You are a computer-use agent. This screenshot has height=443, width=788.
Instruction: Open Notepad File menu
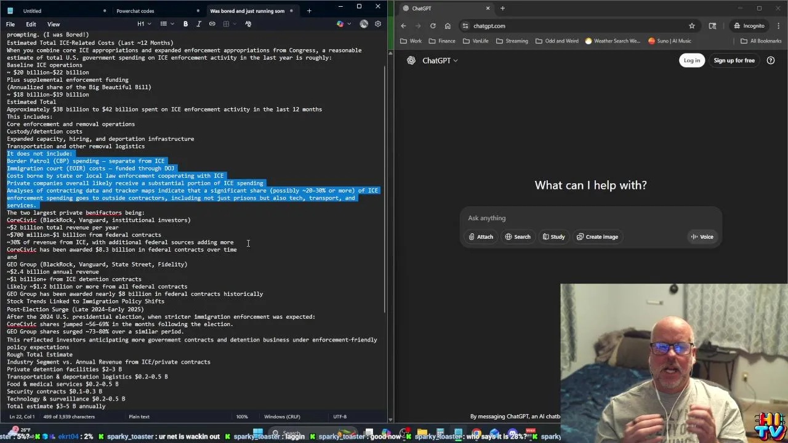click(x=10, y=24)
